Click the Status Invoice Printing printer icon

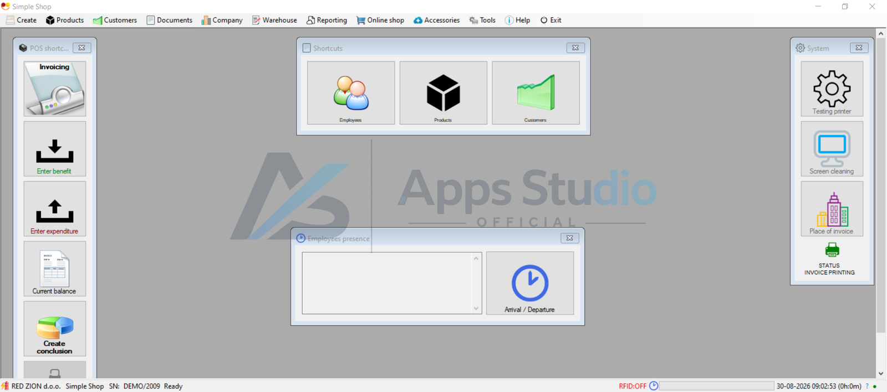coord(832,250)
